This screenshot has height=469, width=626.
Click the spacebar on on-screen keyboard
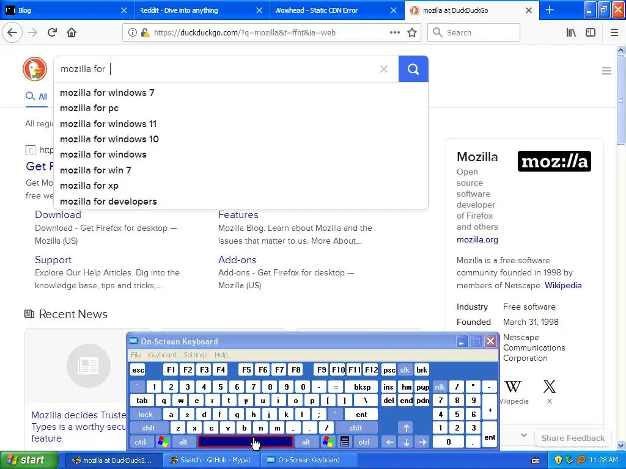tap(246, 442)
